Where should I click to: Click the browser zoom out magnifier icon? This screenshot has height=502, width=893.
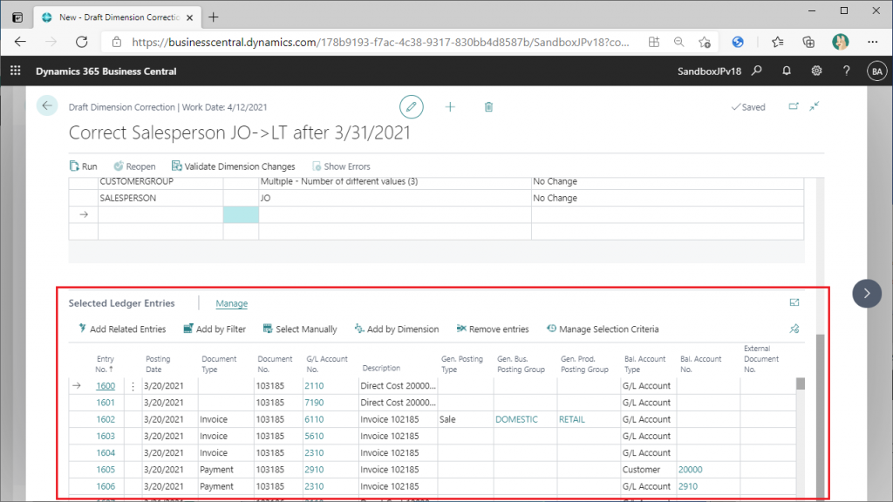click(x=678, y=42)
